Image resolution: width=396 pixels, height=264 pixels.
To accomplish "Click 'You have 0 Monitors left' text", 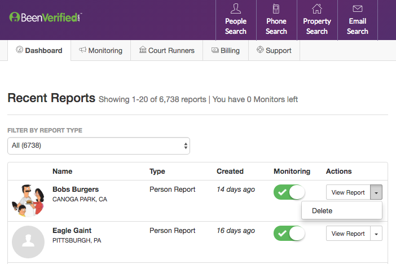I will pos(255,99).
